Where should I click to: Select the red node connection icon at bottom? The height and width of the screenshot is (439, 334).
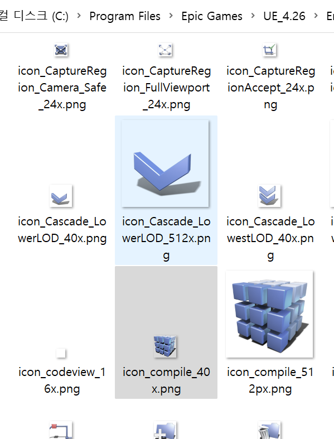(x=61, y=430)
